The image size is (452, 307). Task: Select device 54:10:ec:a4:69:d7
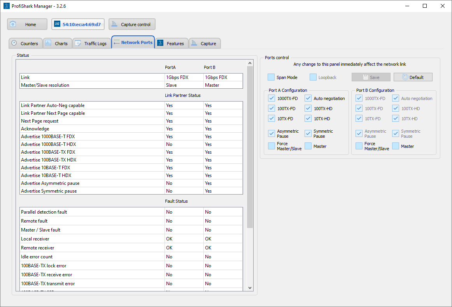[x=78, y=24]
